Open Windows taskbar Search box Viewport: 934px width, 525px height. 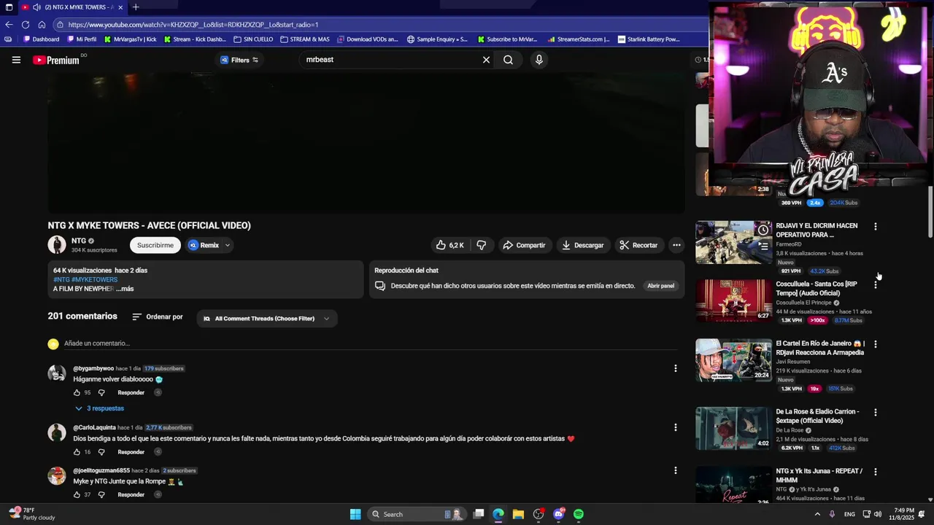pos(418,514)
